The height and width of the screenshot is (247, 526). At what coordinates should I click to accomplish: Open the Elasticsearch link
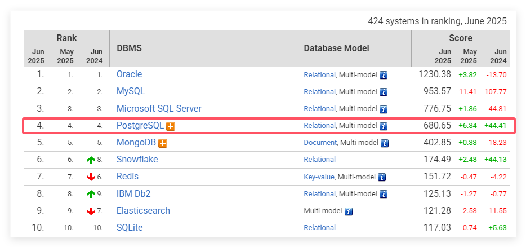(x=143, y=211)
